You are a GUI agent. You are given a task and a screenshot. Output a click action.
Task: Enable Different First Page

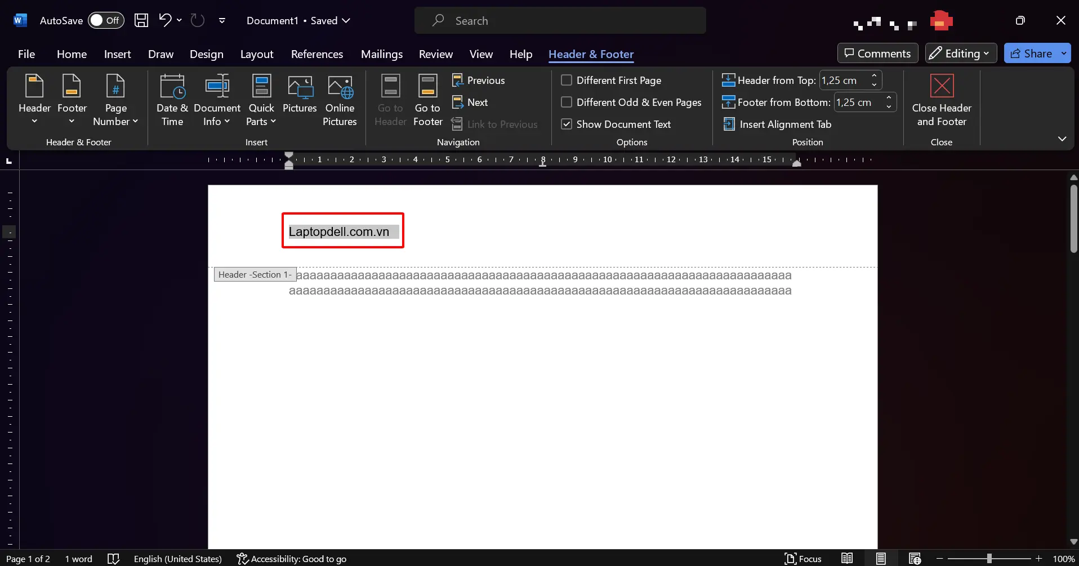coord(611,81)
